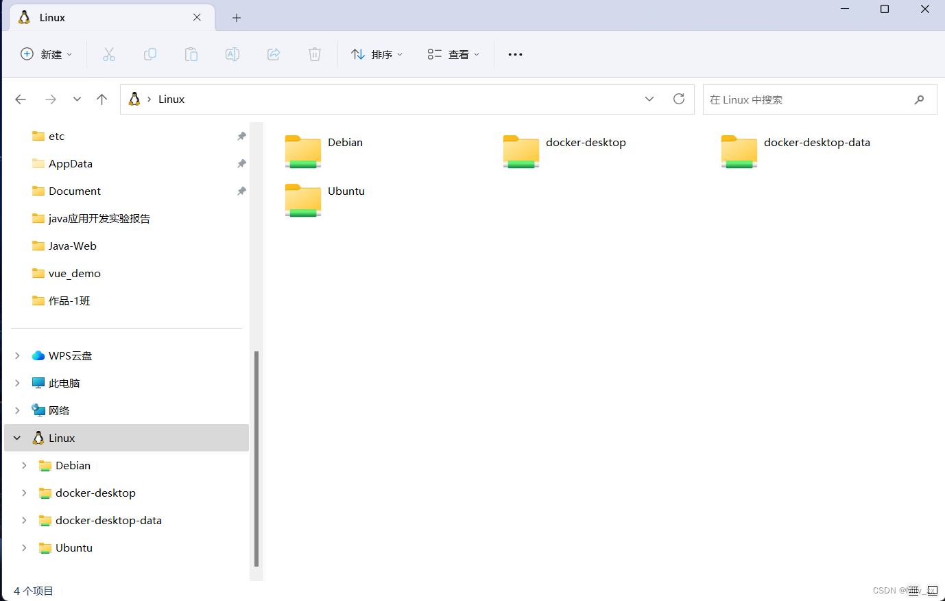Open the 查看 view options menu
Screen dimensions: 945x601
tap(453, 54)
